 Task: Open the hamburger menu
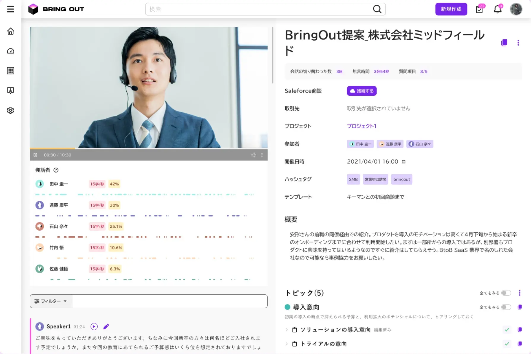pos(11,9)
